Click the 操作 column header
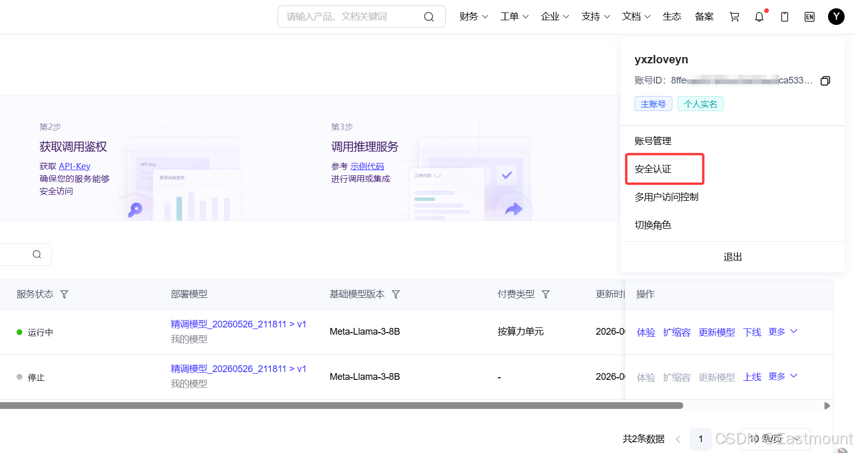855x453 pixels. 645,294
